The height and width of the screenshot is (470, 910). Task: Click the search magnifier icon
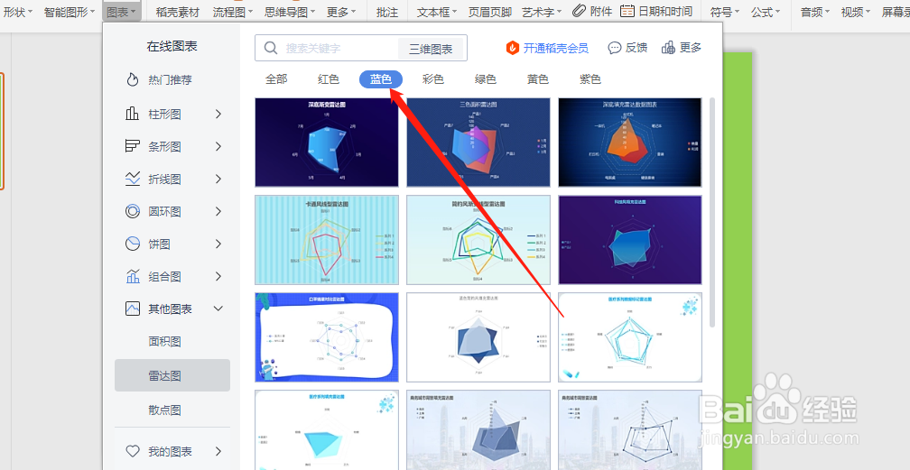point(271,48)
